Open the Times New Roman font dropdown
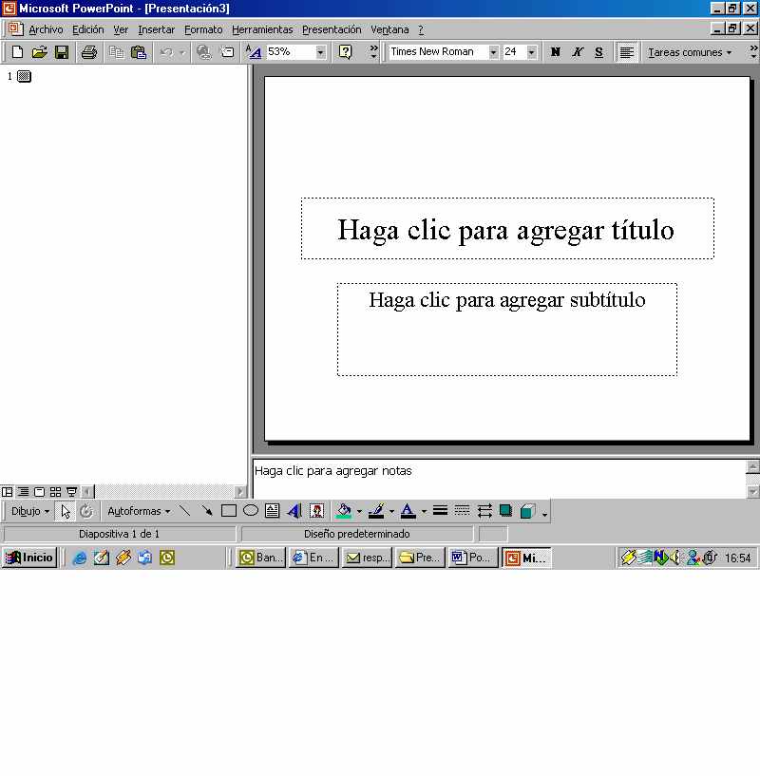The image size is (760, 776). (493, 52)
